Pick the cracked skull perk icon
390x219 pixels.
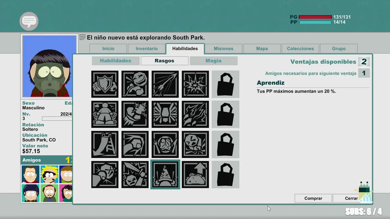[x=195, y=144]
